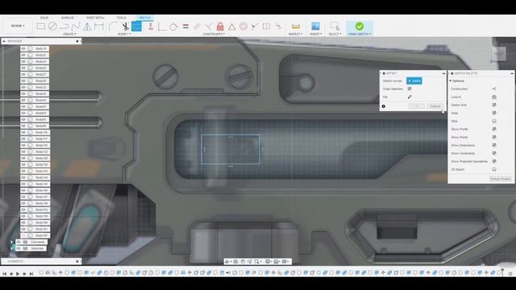Expand the Sketches folder in browser
Screen dimensions: 516x290
[x=12, y=249]
